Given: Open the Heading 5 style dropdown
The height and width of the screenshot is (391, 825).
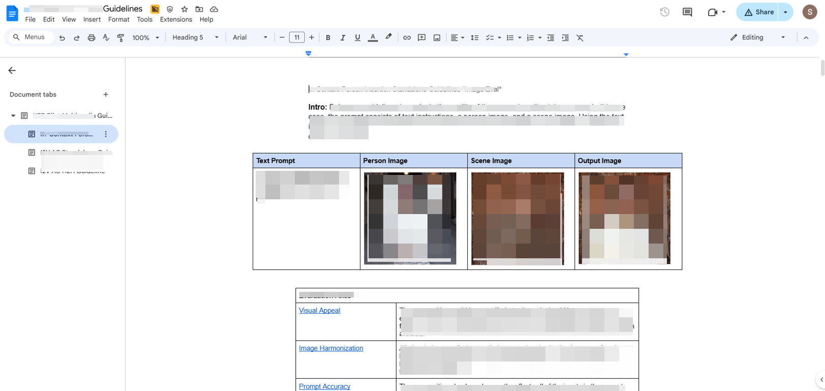Looking at the screenshot, I should click(x=195, y=38).
